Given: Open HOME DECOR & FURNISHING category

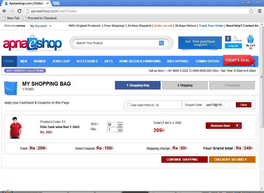Looking at the screenshot, I should click(x=140, y=61).
